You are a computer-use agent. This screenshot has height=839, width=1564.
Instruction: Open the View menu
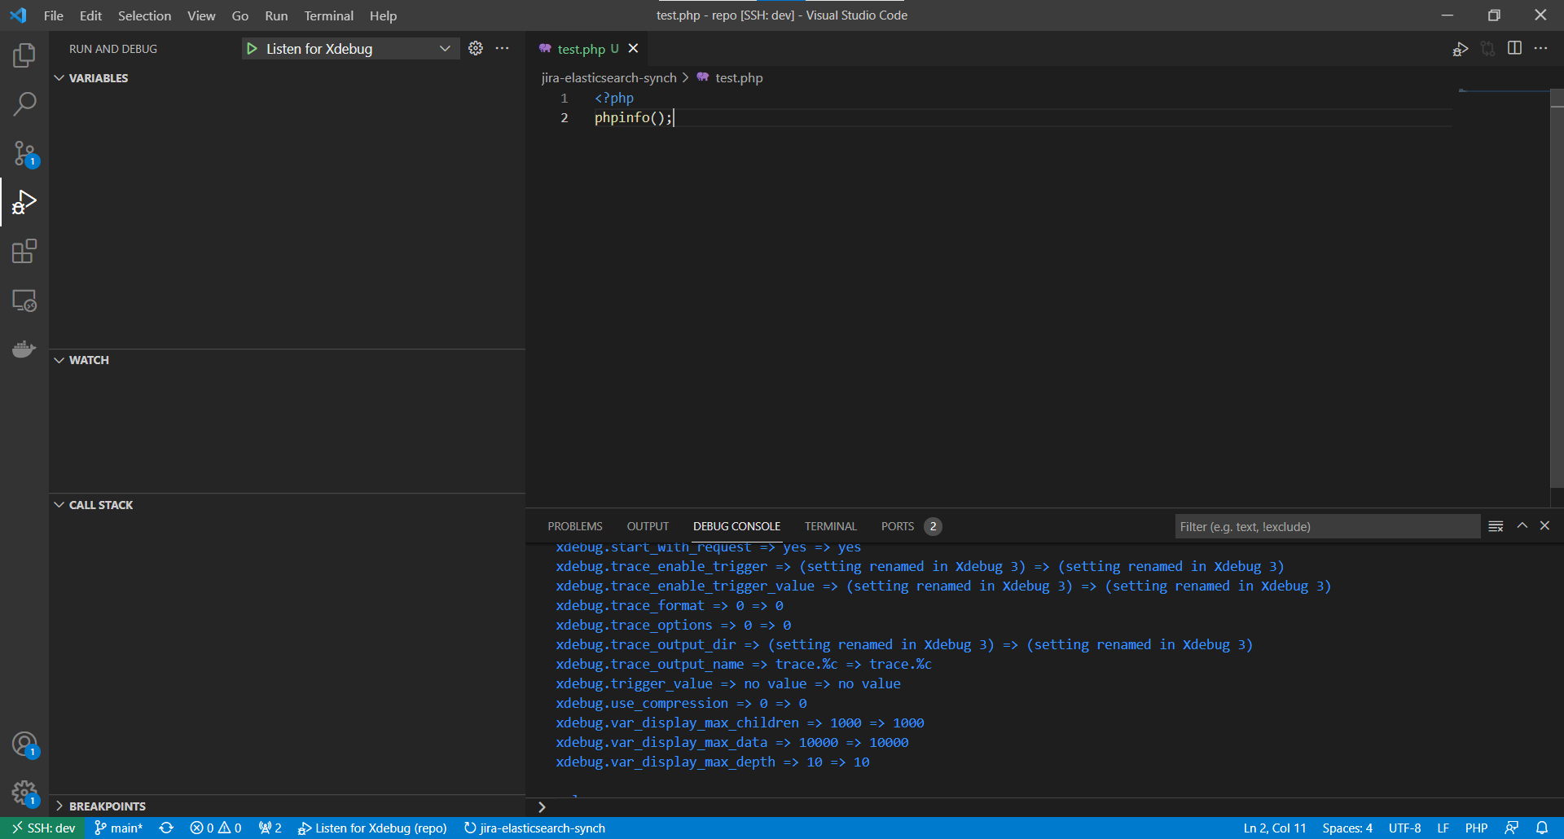coord(201,15)
